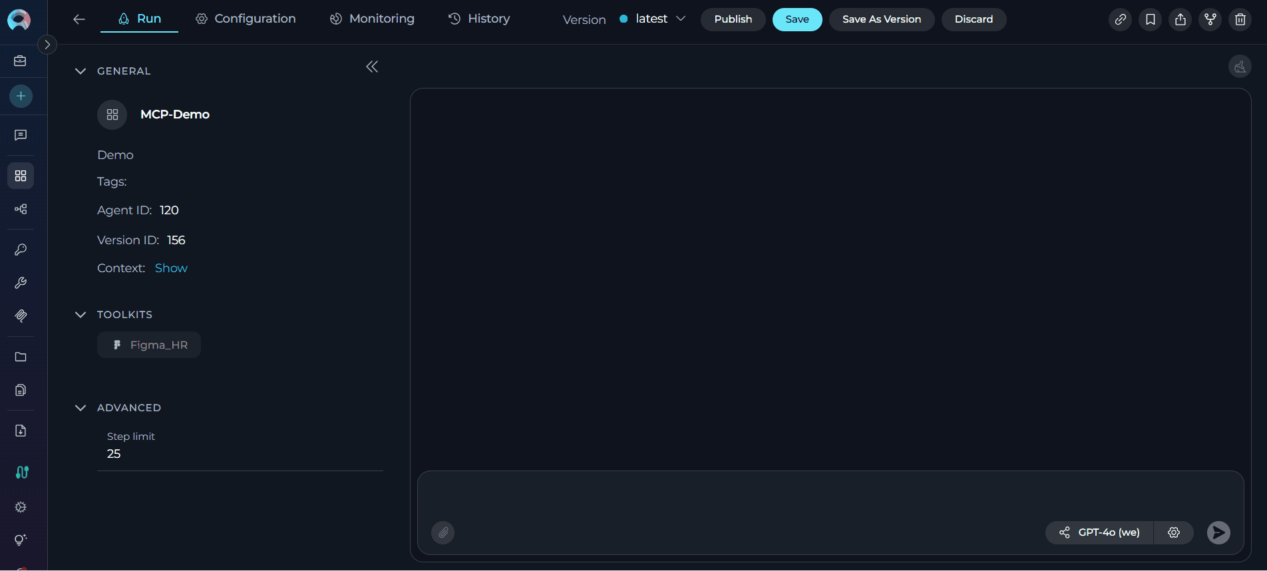Viewport: 1267px width, 571px height.
Task: Switch to the Run tab
Action: (139, 19)
